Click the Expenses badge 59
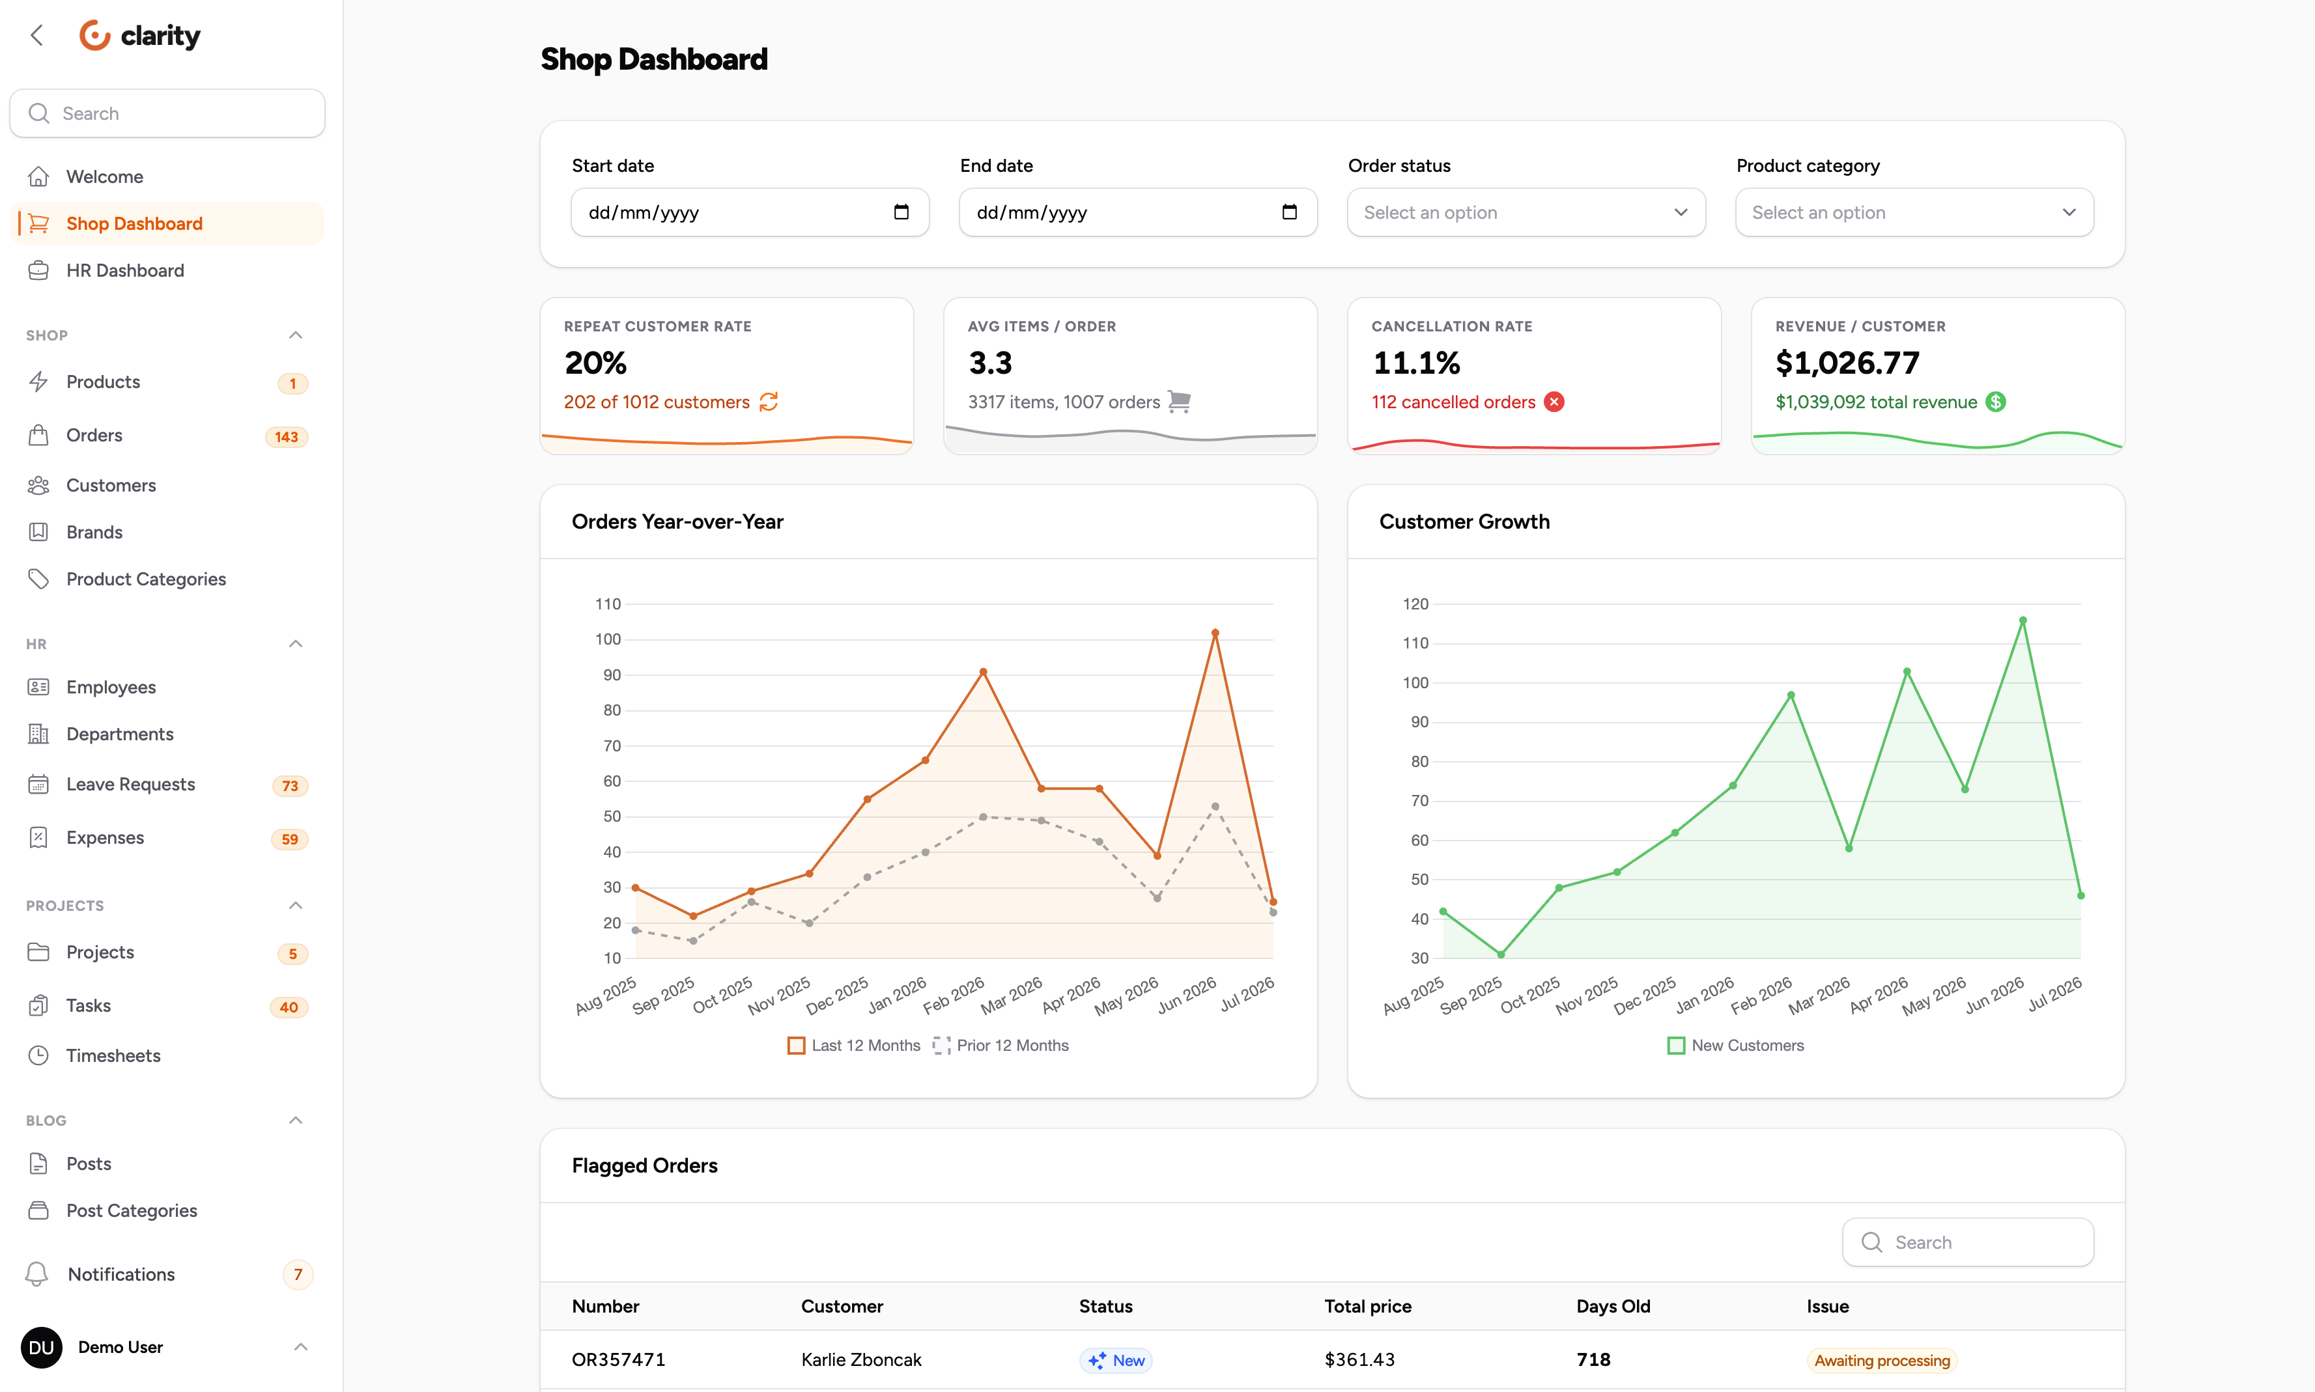 290,839
